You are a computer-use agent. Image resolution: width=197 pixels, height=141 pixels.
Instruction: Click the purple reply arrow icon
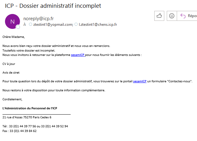tap(183, 16)
